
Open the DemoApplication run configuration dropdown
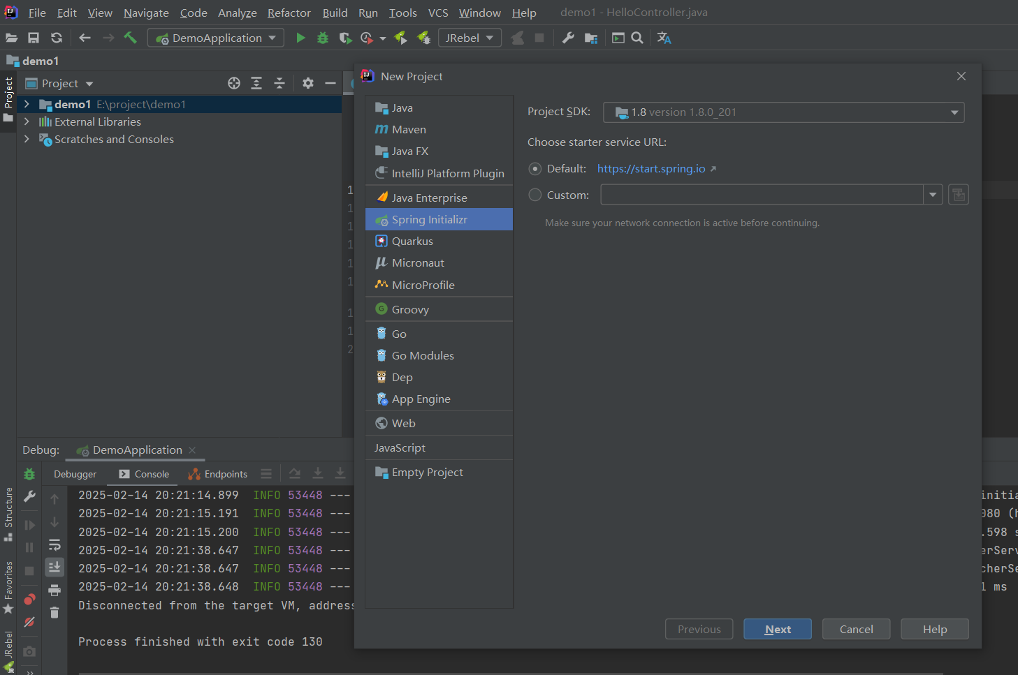point(216,38)
